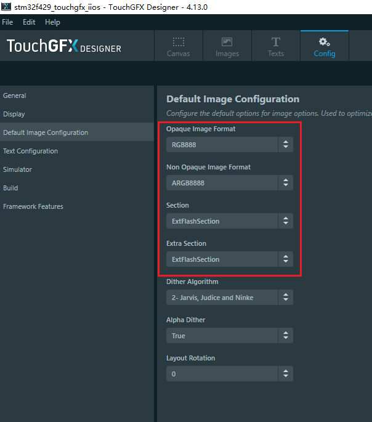Open the Canvas tab
The width and height of the screenshot is (372, 422).
point(179,46)
